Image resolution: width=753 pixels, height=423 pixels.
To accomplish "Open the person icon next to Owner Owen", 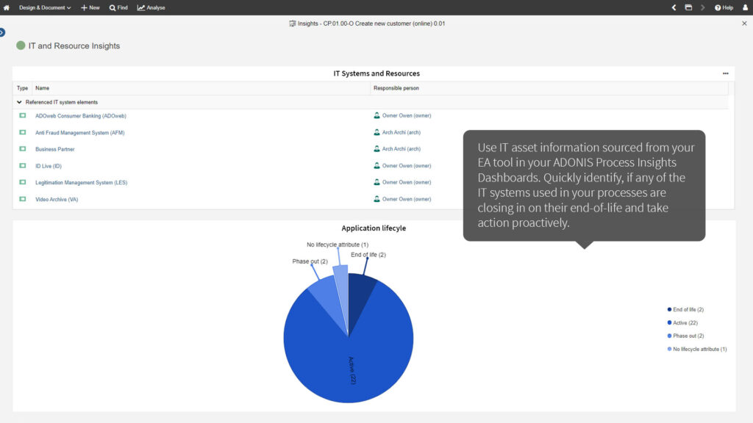I will (x=376, y=115).
